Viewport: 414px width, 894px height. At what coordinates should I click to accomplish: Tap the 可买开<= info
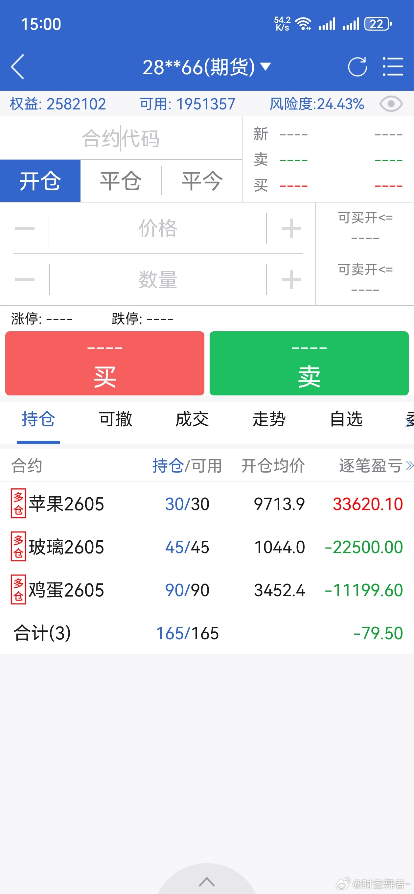coord(365,227)
